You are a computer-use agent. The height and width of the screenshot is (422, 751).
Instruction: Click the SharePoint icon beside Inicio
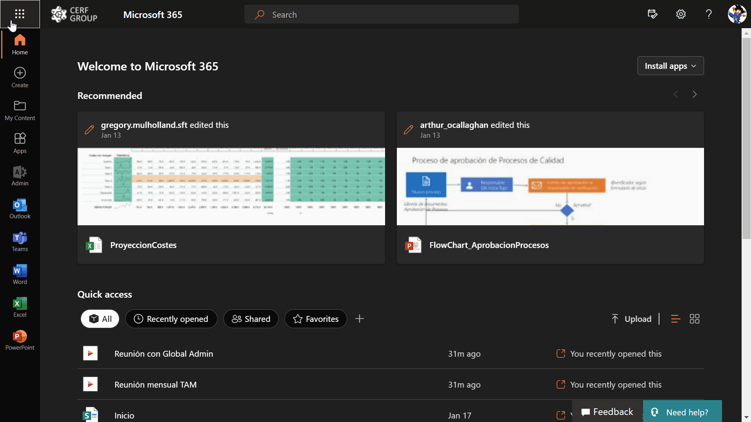(90, 415)
